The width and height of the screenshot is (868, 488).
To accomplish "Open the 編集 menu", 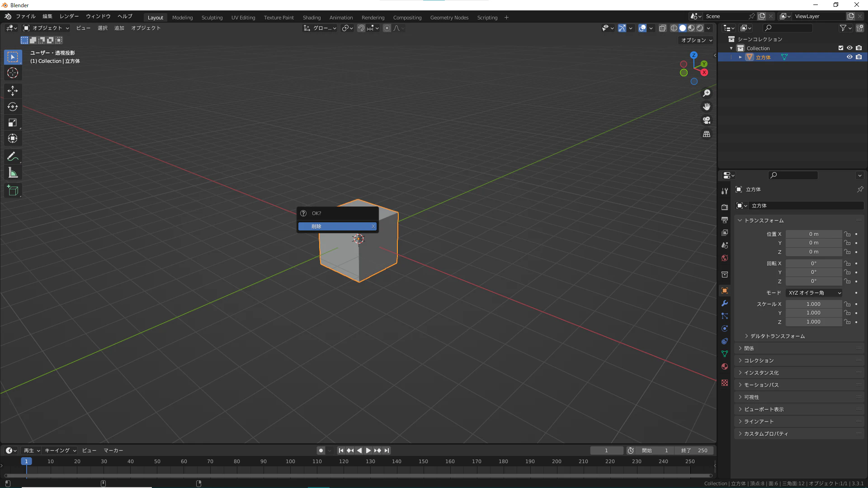I will pyautogui.click(x=47, y=16).
